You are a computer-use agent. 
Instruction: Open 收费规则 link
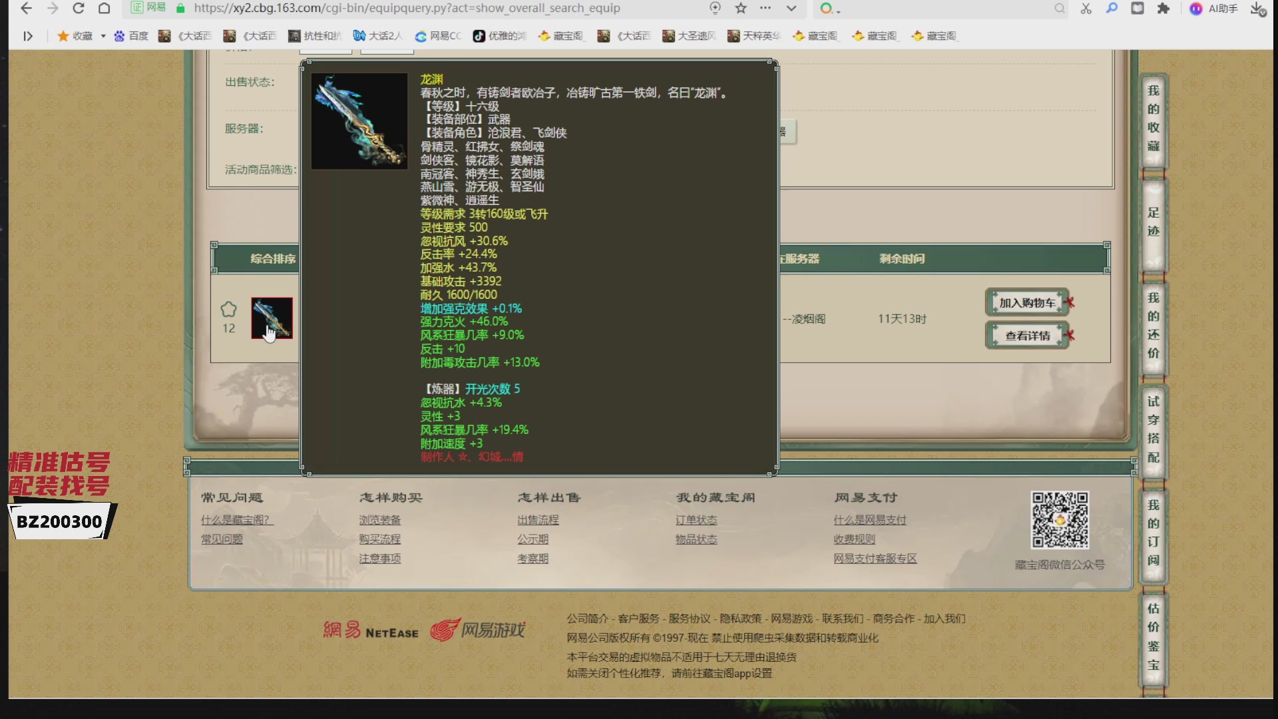(x=854, y=539)
